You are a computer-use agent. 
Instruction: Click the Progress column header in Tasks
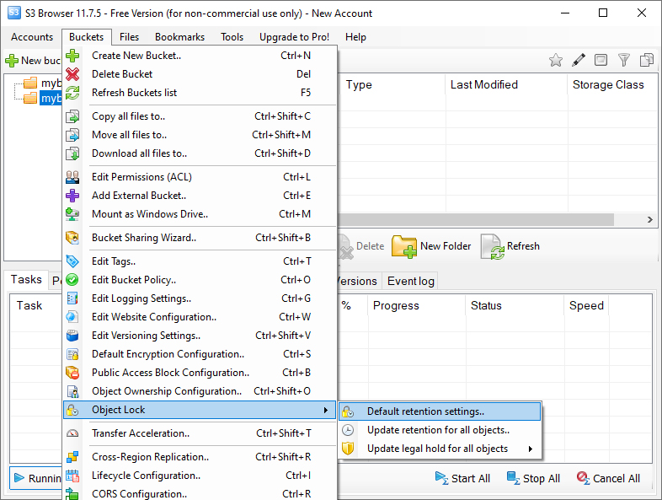(417, 305)
